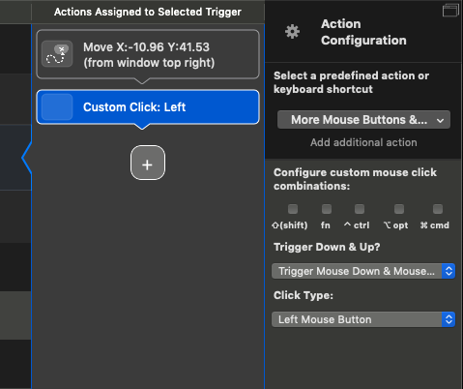Click chevron on More Mouse Buttons selector
Viewport: 463px width, 389px height.
coord(440,121)
